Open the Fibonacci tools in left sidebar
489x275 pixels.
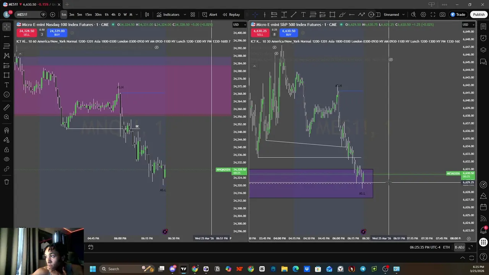[x=6, y=46]
